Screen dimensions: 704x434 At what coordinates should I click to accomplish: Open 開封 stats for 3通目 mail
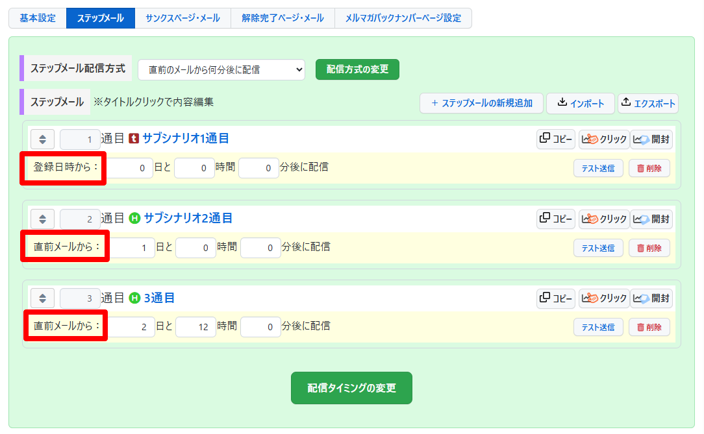pos(651,298)
